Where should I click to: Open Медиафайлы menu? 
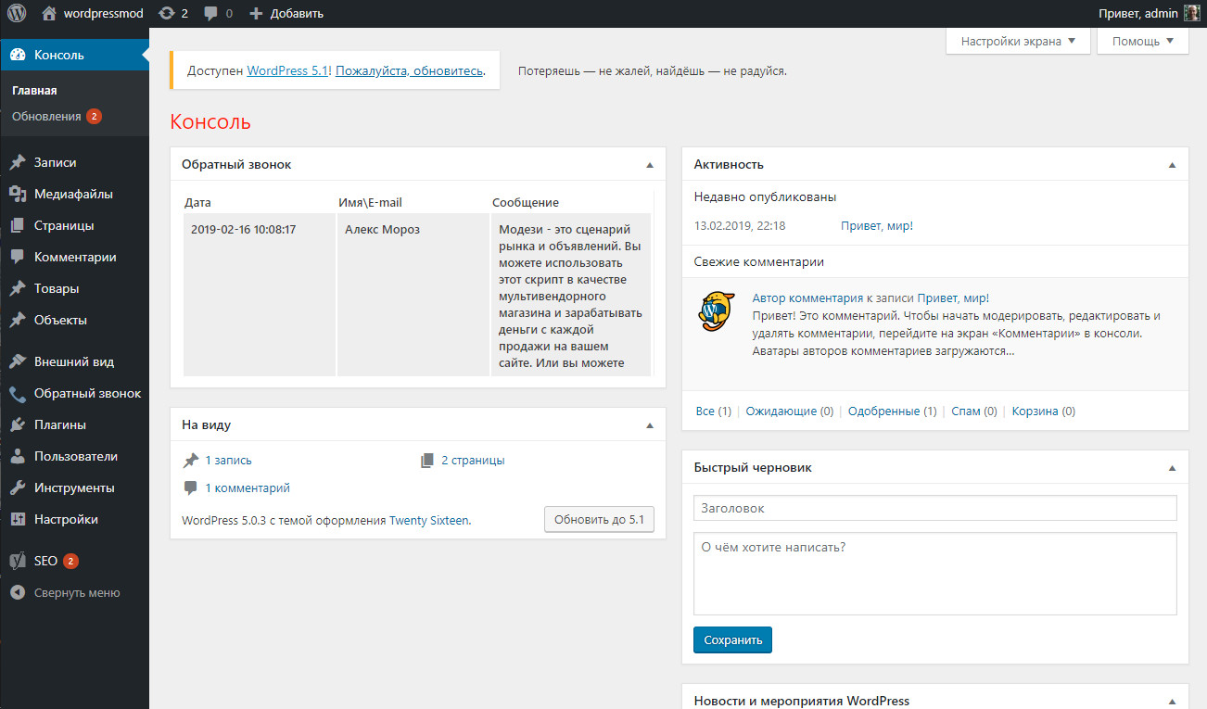73,194
